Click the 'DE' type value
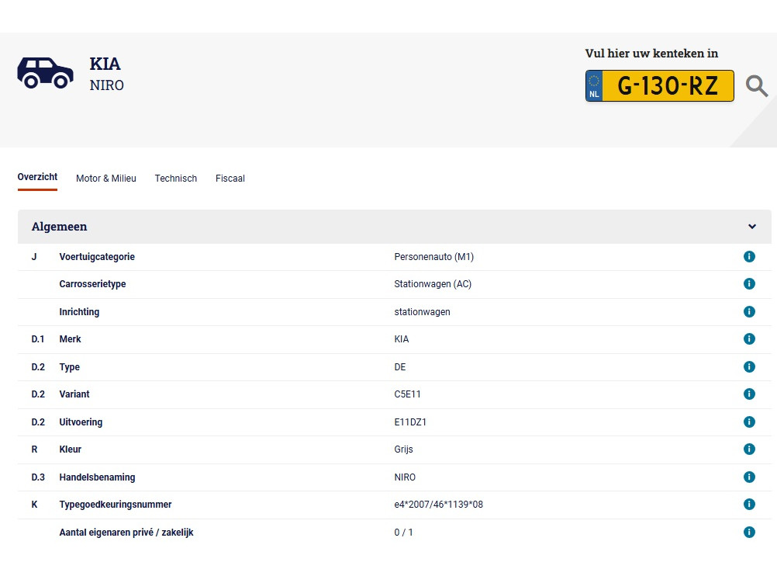Image resolution: width=777 pixels, height=583 pixels. 400,366
